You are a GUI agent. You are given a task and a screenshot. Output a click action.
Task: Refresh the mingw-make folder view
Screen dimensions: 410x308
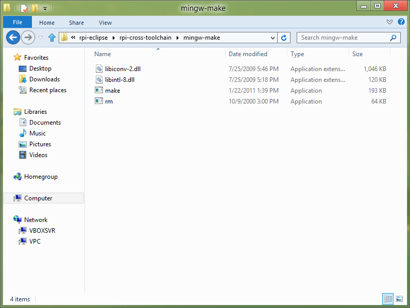tap(284, 38)
